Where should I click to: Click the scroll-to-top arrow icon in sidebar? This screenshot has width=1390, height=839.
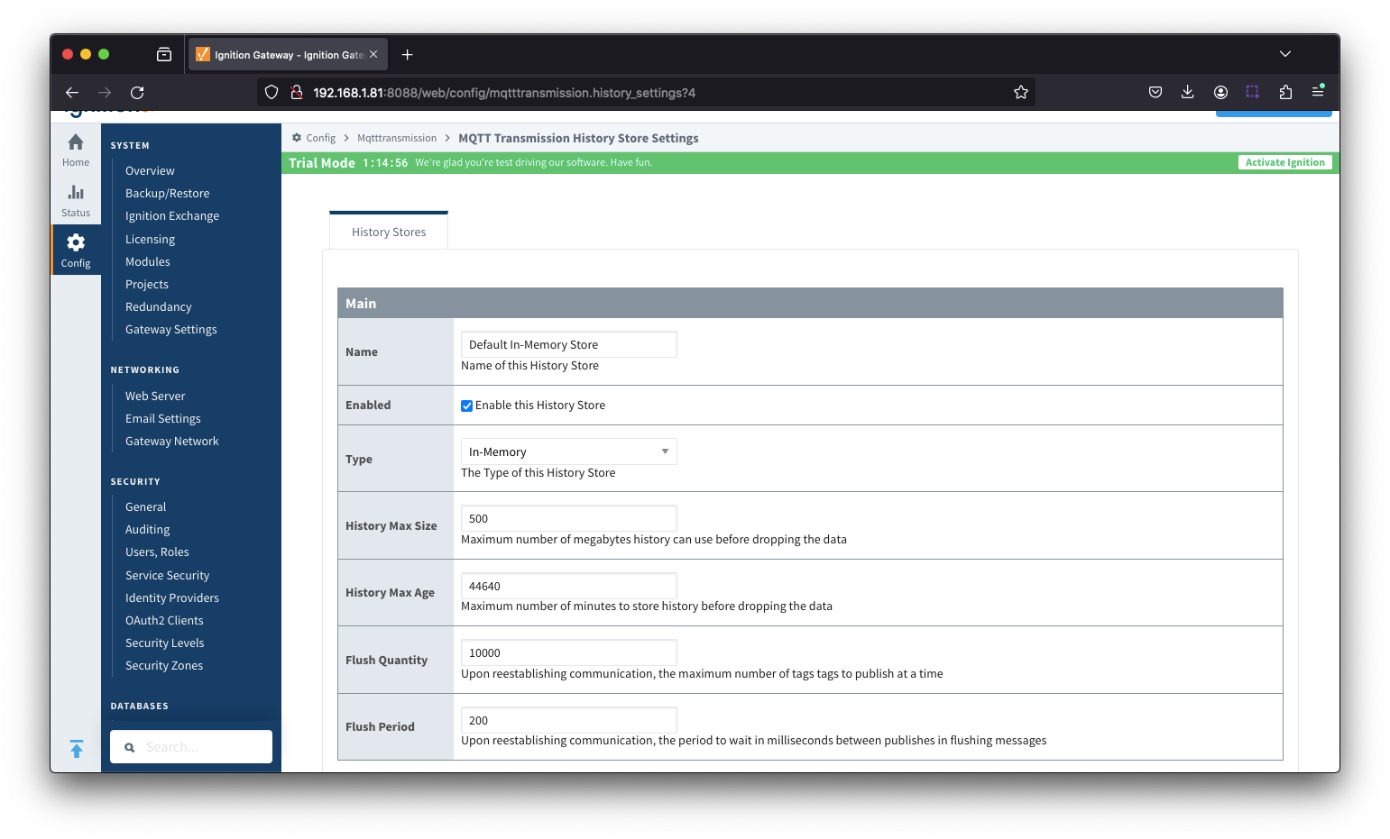(x=77, y=749)
